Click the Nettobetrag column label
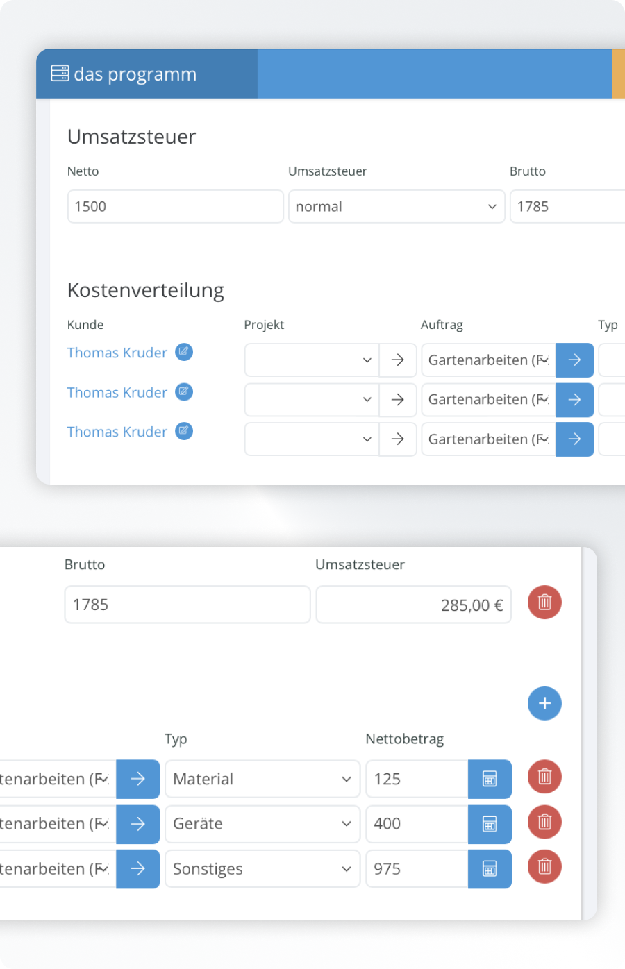The height and width of the screenshot is (969, 625). pyautogui.click(x=405, y=739)
